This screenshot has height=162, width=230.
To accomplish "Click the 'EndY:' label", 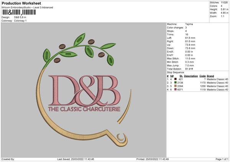I will pyautogui.click(x=170, y=55).
